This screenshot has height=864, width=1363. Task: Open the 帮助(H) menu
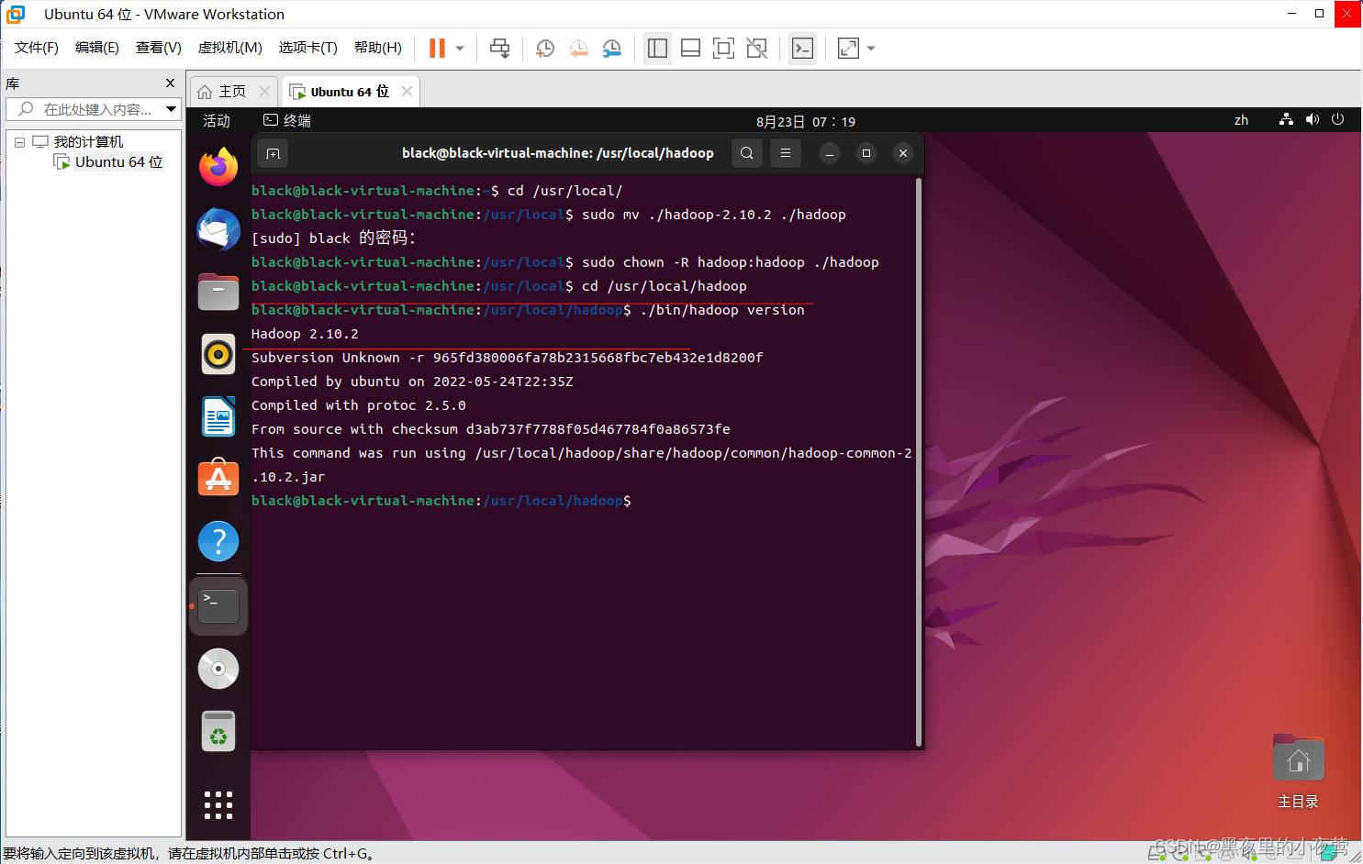378,48
